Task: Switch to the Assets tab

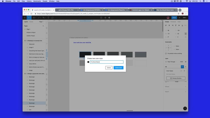Action: click(x=31, y=22)
